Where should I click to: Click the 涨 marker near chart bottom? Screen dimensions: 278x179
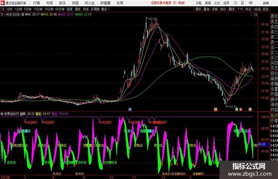pyautogui.click(x=241, y=109)
